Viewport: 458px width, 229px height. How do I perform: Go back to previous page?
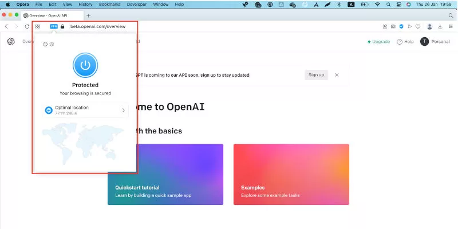(6, 26)
